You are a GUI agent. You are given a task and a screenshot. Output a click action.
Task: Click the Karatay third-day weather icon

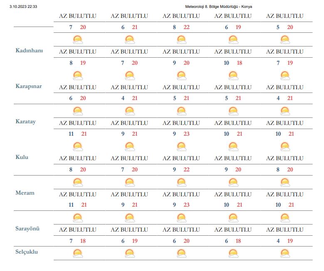(182, 111)
